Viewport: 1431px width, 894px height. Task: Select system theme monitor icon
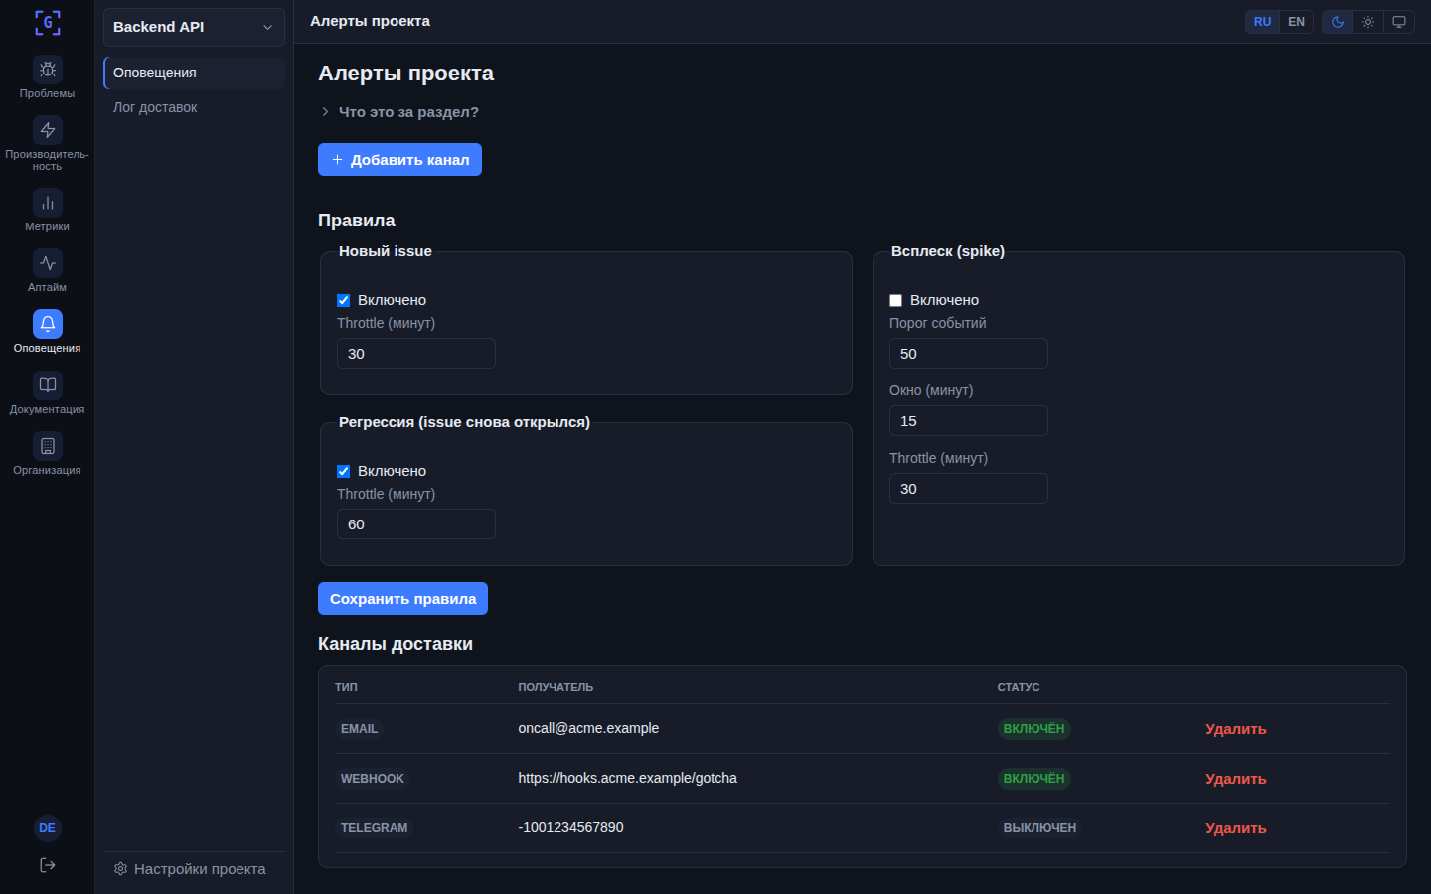coord(1399,22)
